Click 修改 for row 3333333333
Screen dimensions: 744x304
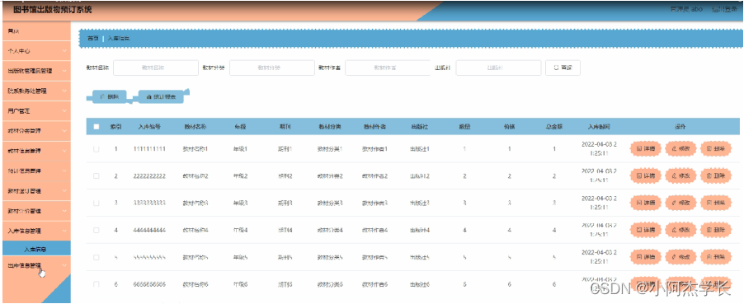680,203
